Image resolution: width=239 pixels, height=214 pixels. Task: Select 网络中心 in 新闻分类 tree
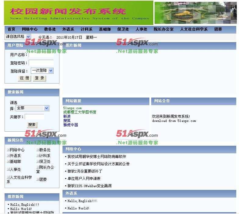[x=17, y=150]
